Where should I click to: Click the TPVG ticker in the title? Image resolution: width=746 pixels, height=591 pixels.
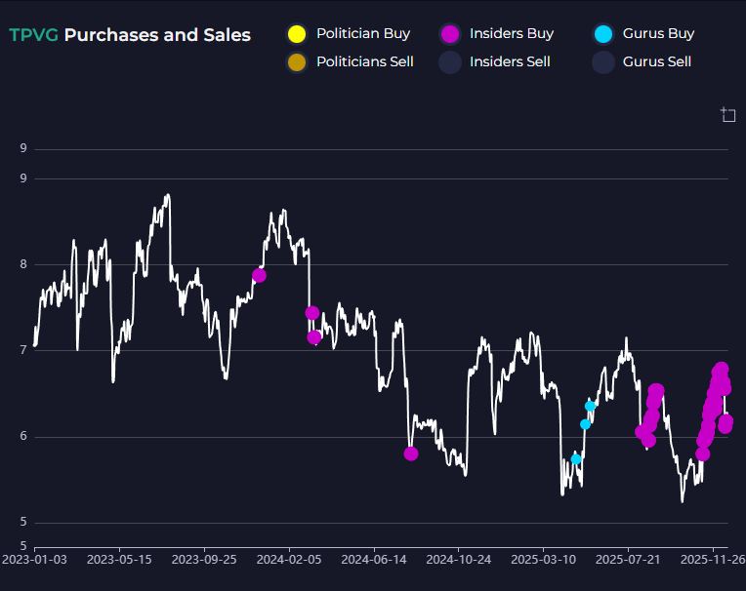[x=33, y=35]
